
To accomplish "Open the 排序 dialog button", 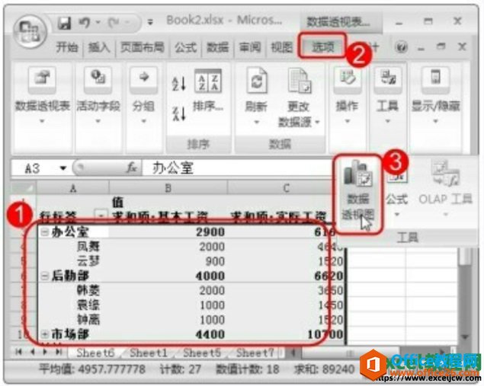I will click(x=208, y=90).
